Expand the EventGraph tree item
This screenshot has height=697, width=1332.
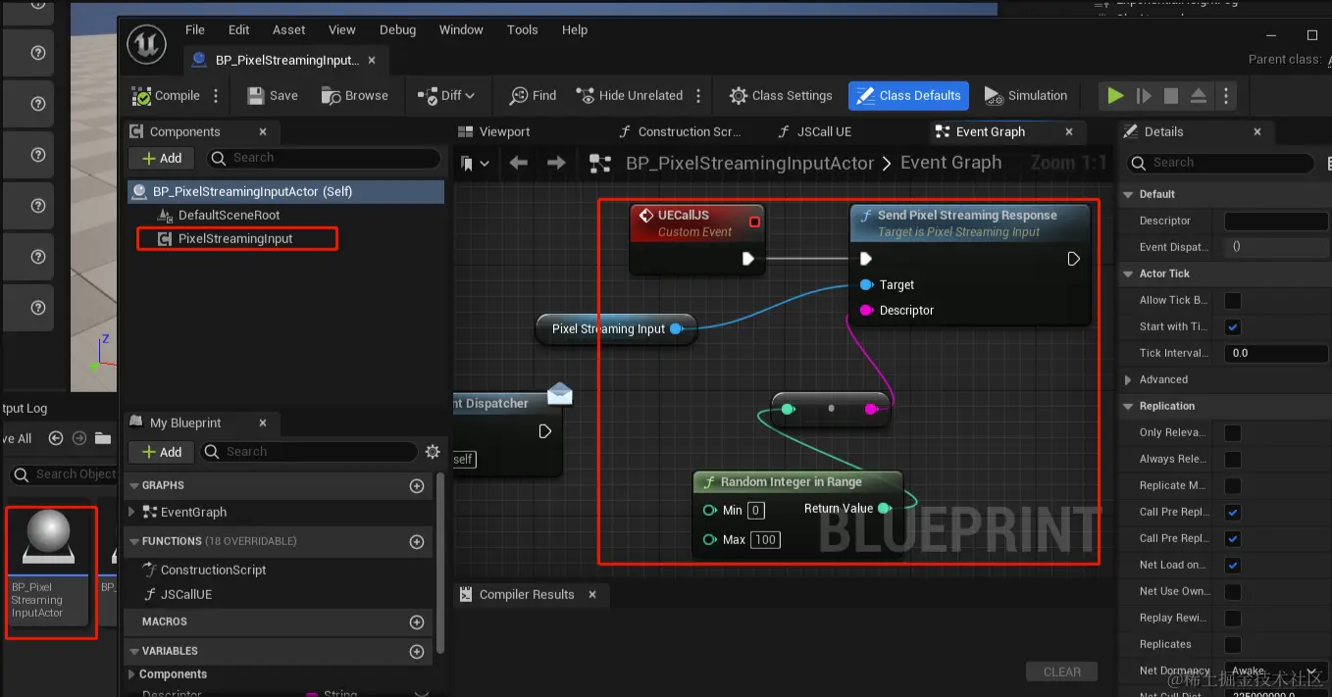[132, 512]
